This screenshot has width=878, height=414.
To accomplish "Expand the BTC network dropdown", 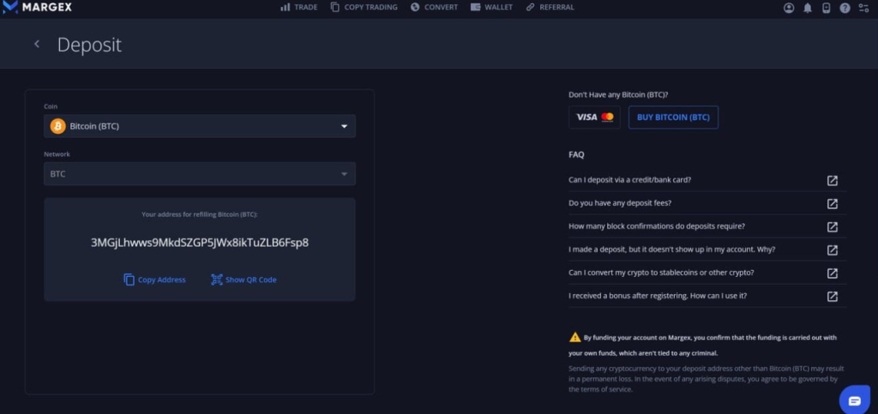I will 200,174.
